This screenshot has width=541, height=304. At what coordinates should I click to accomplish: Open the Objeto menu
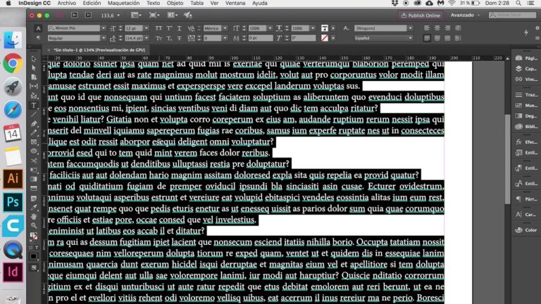175,4
